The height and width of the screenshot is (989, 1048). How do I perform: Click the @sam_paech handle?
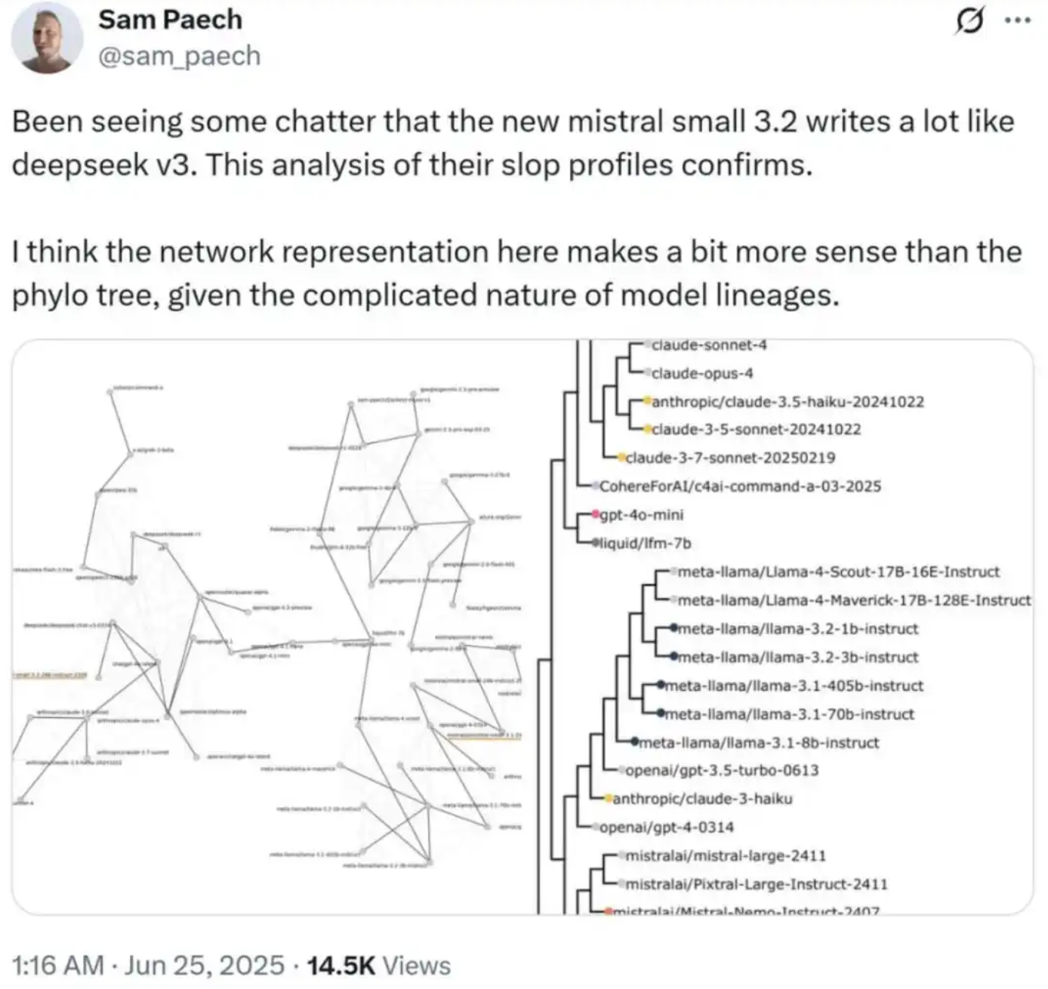[179, 56]
